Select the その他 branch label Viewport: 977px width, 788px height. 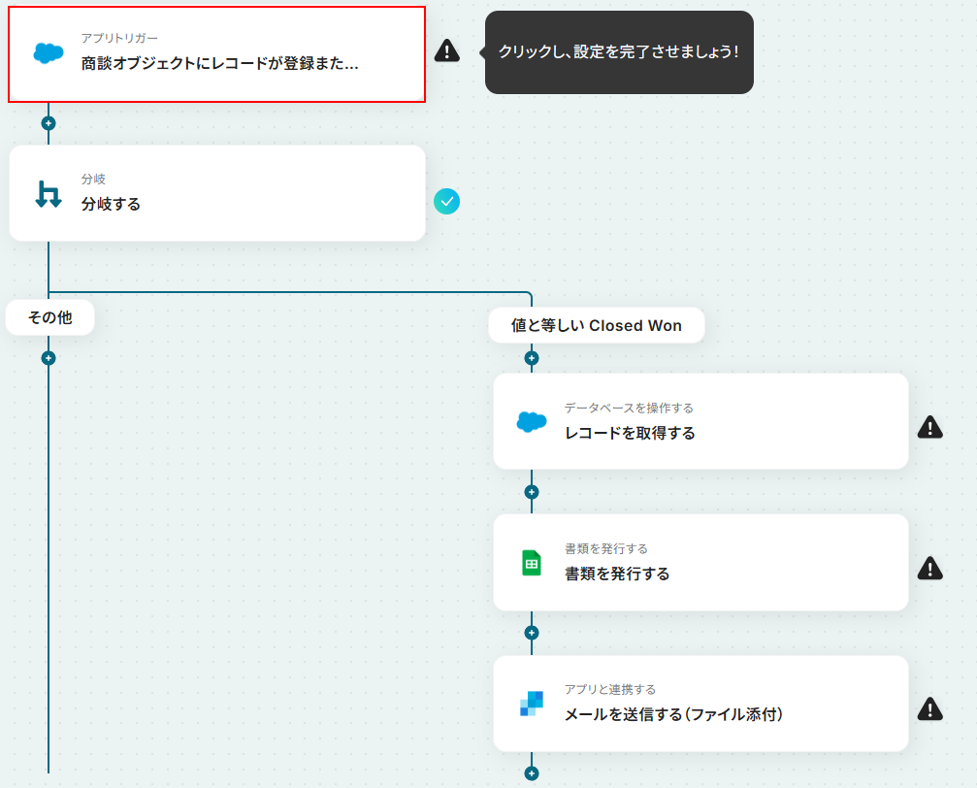(49, 317)
